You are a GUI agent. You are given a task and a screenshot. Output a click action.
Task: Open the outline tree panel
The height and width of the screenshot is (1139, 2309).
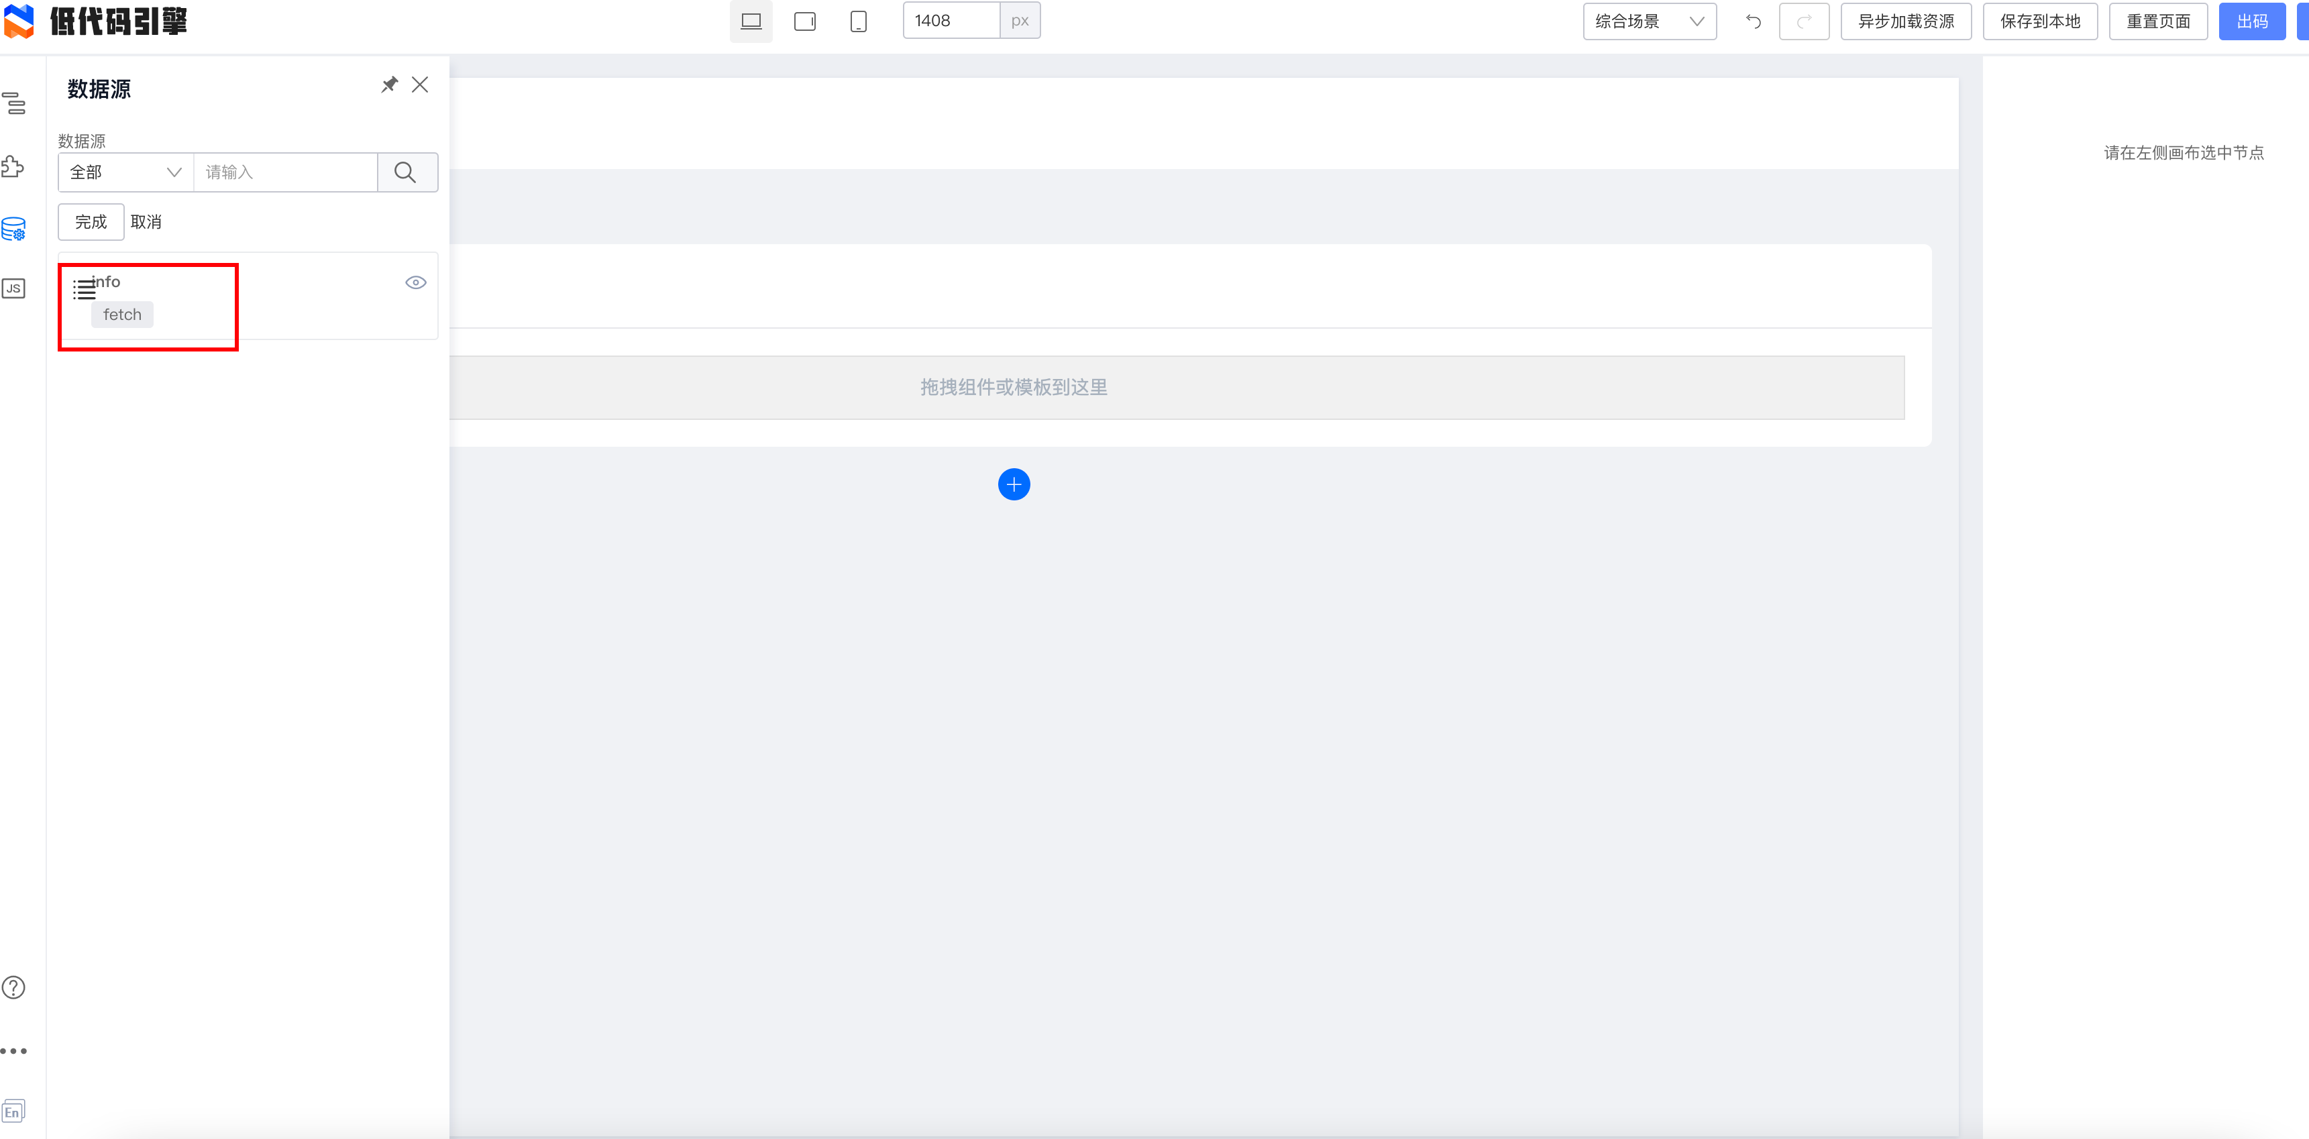(14, 103)
